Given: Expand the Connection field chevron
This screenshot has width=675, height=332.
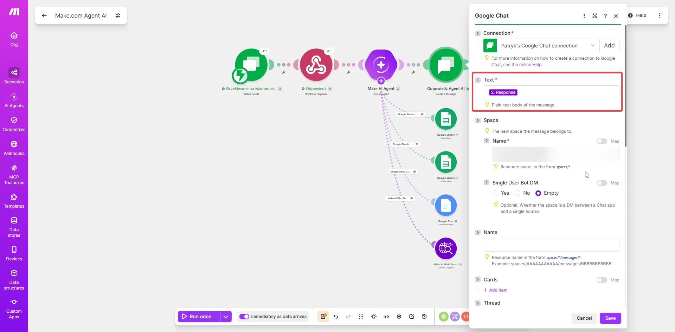Looking at the screenshot, I should tap(478, 33).
